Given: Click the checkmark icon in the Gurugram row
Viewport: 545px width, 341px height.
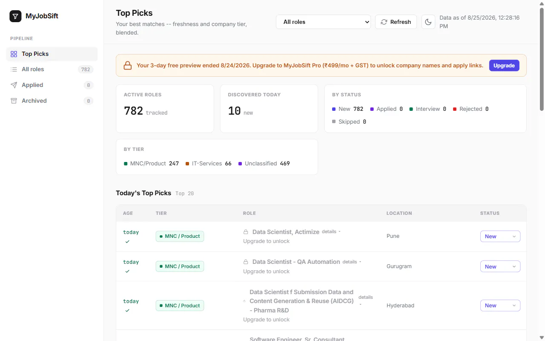Looking at the screenshot, I should click(127, 272).
